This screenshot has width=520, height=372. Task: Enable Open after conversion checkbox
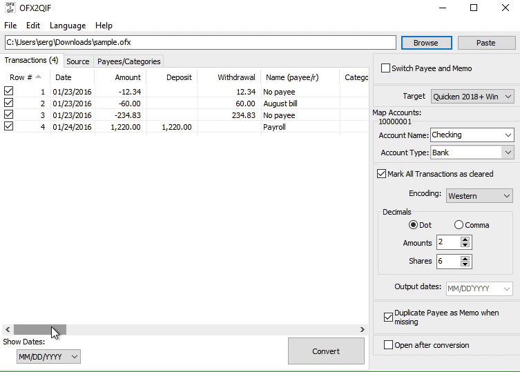(x=388, y=345)
